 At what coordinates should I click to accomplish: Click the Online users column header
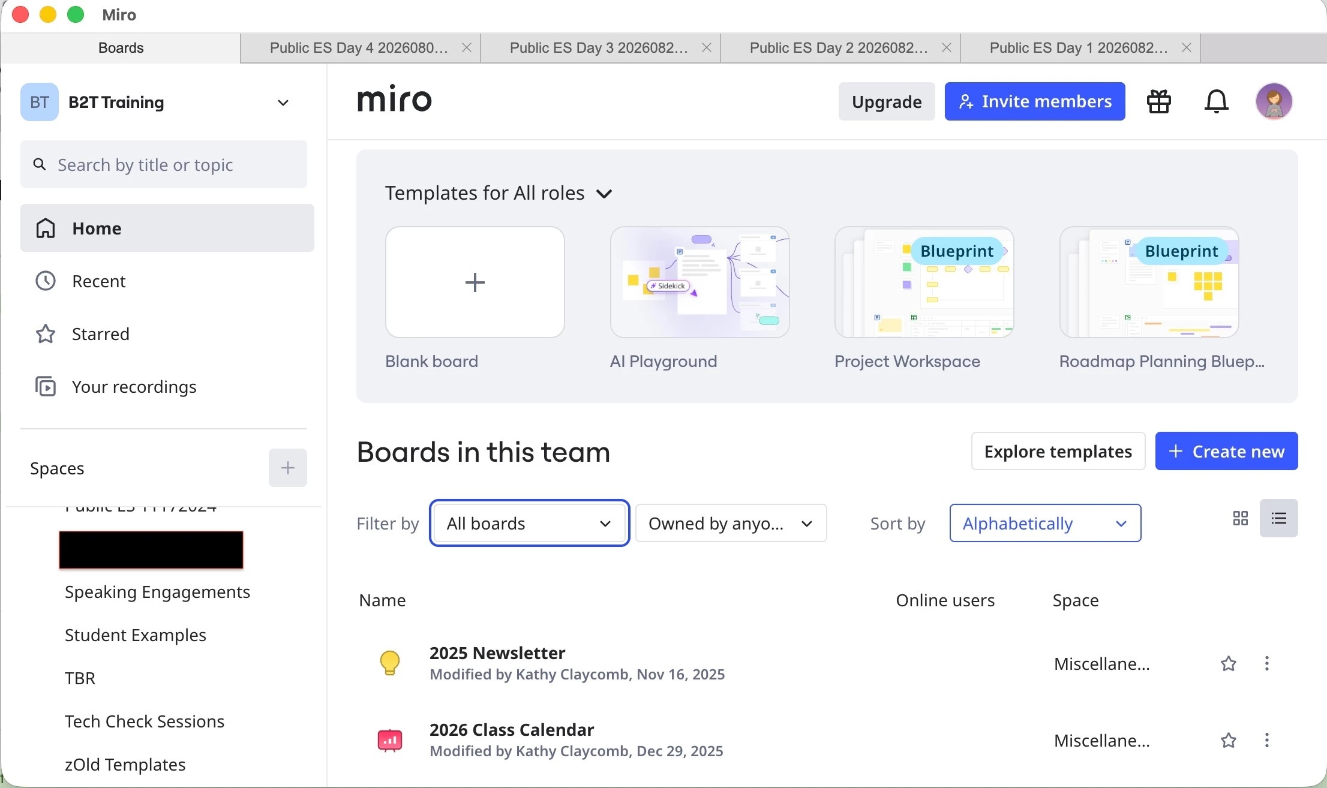click(945, 601)
